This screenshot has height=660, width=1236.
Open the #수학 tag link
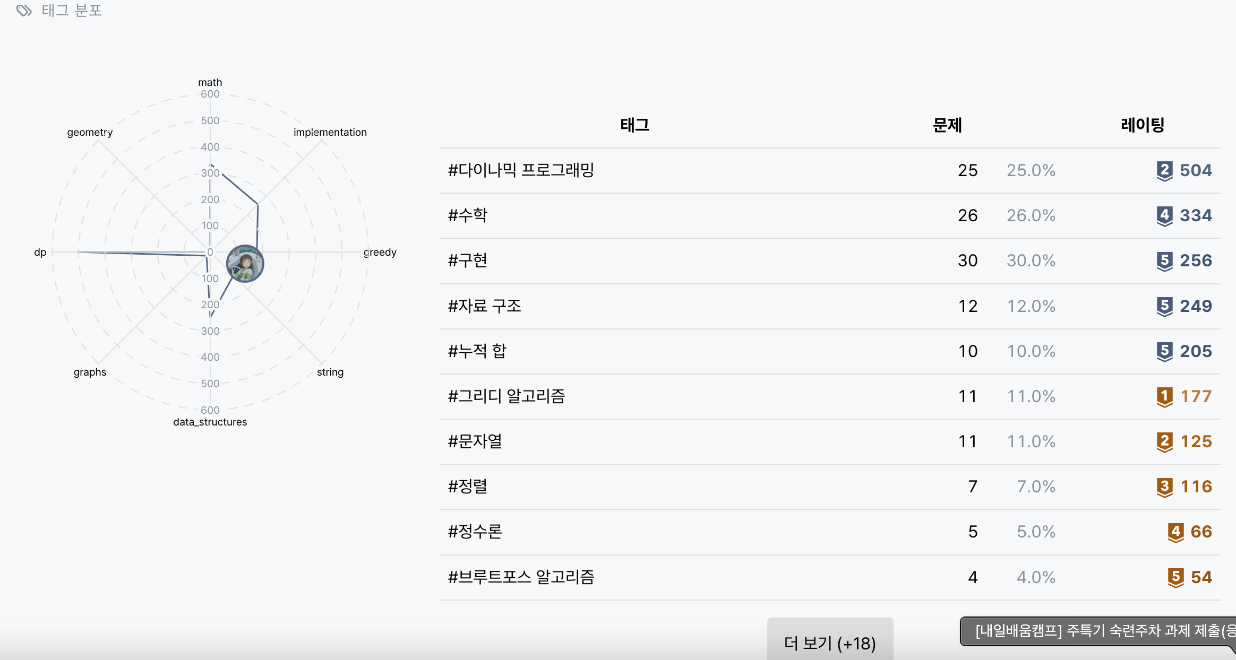coord(468,215)
